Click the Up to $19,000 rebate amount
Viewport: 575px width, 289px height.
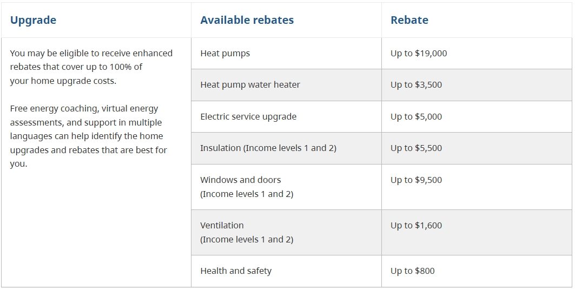tap(419, 53)
